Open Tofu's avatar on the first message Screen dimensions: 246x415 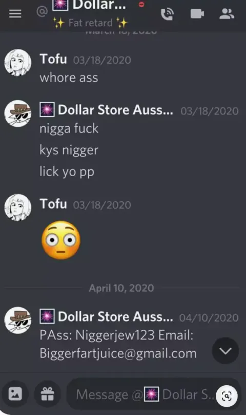tap(18, 63)
